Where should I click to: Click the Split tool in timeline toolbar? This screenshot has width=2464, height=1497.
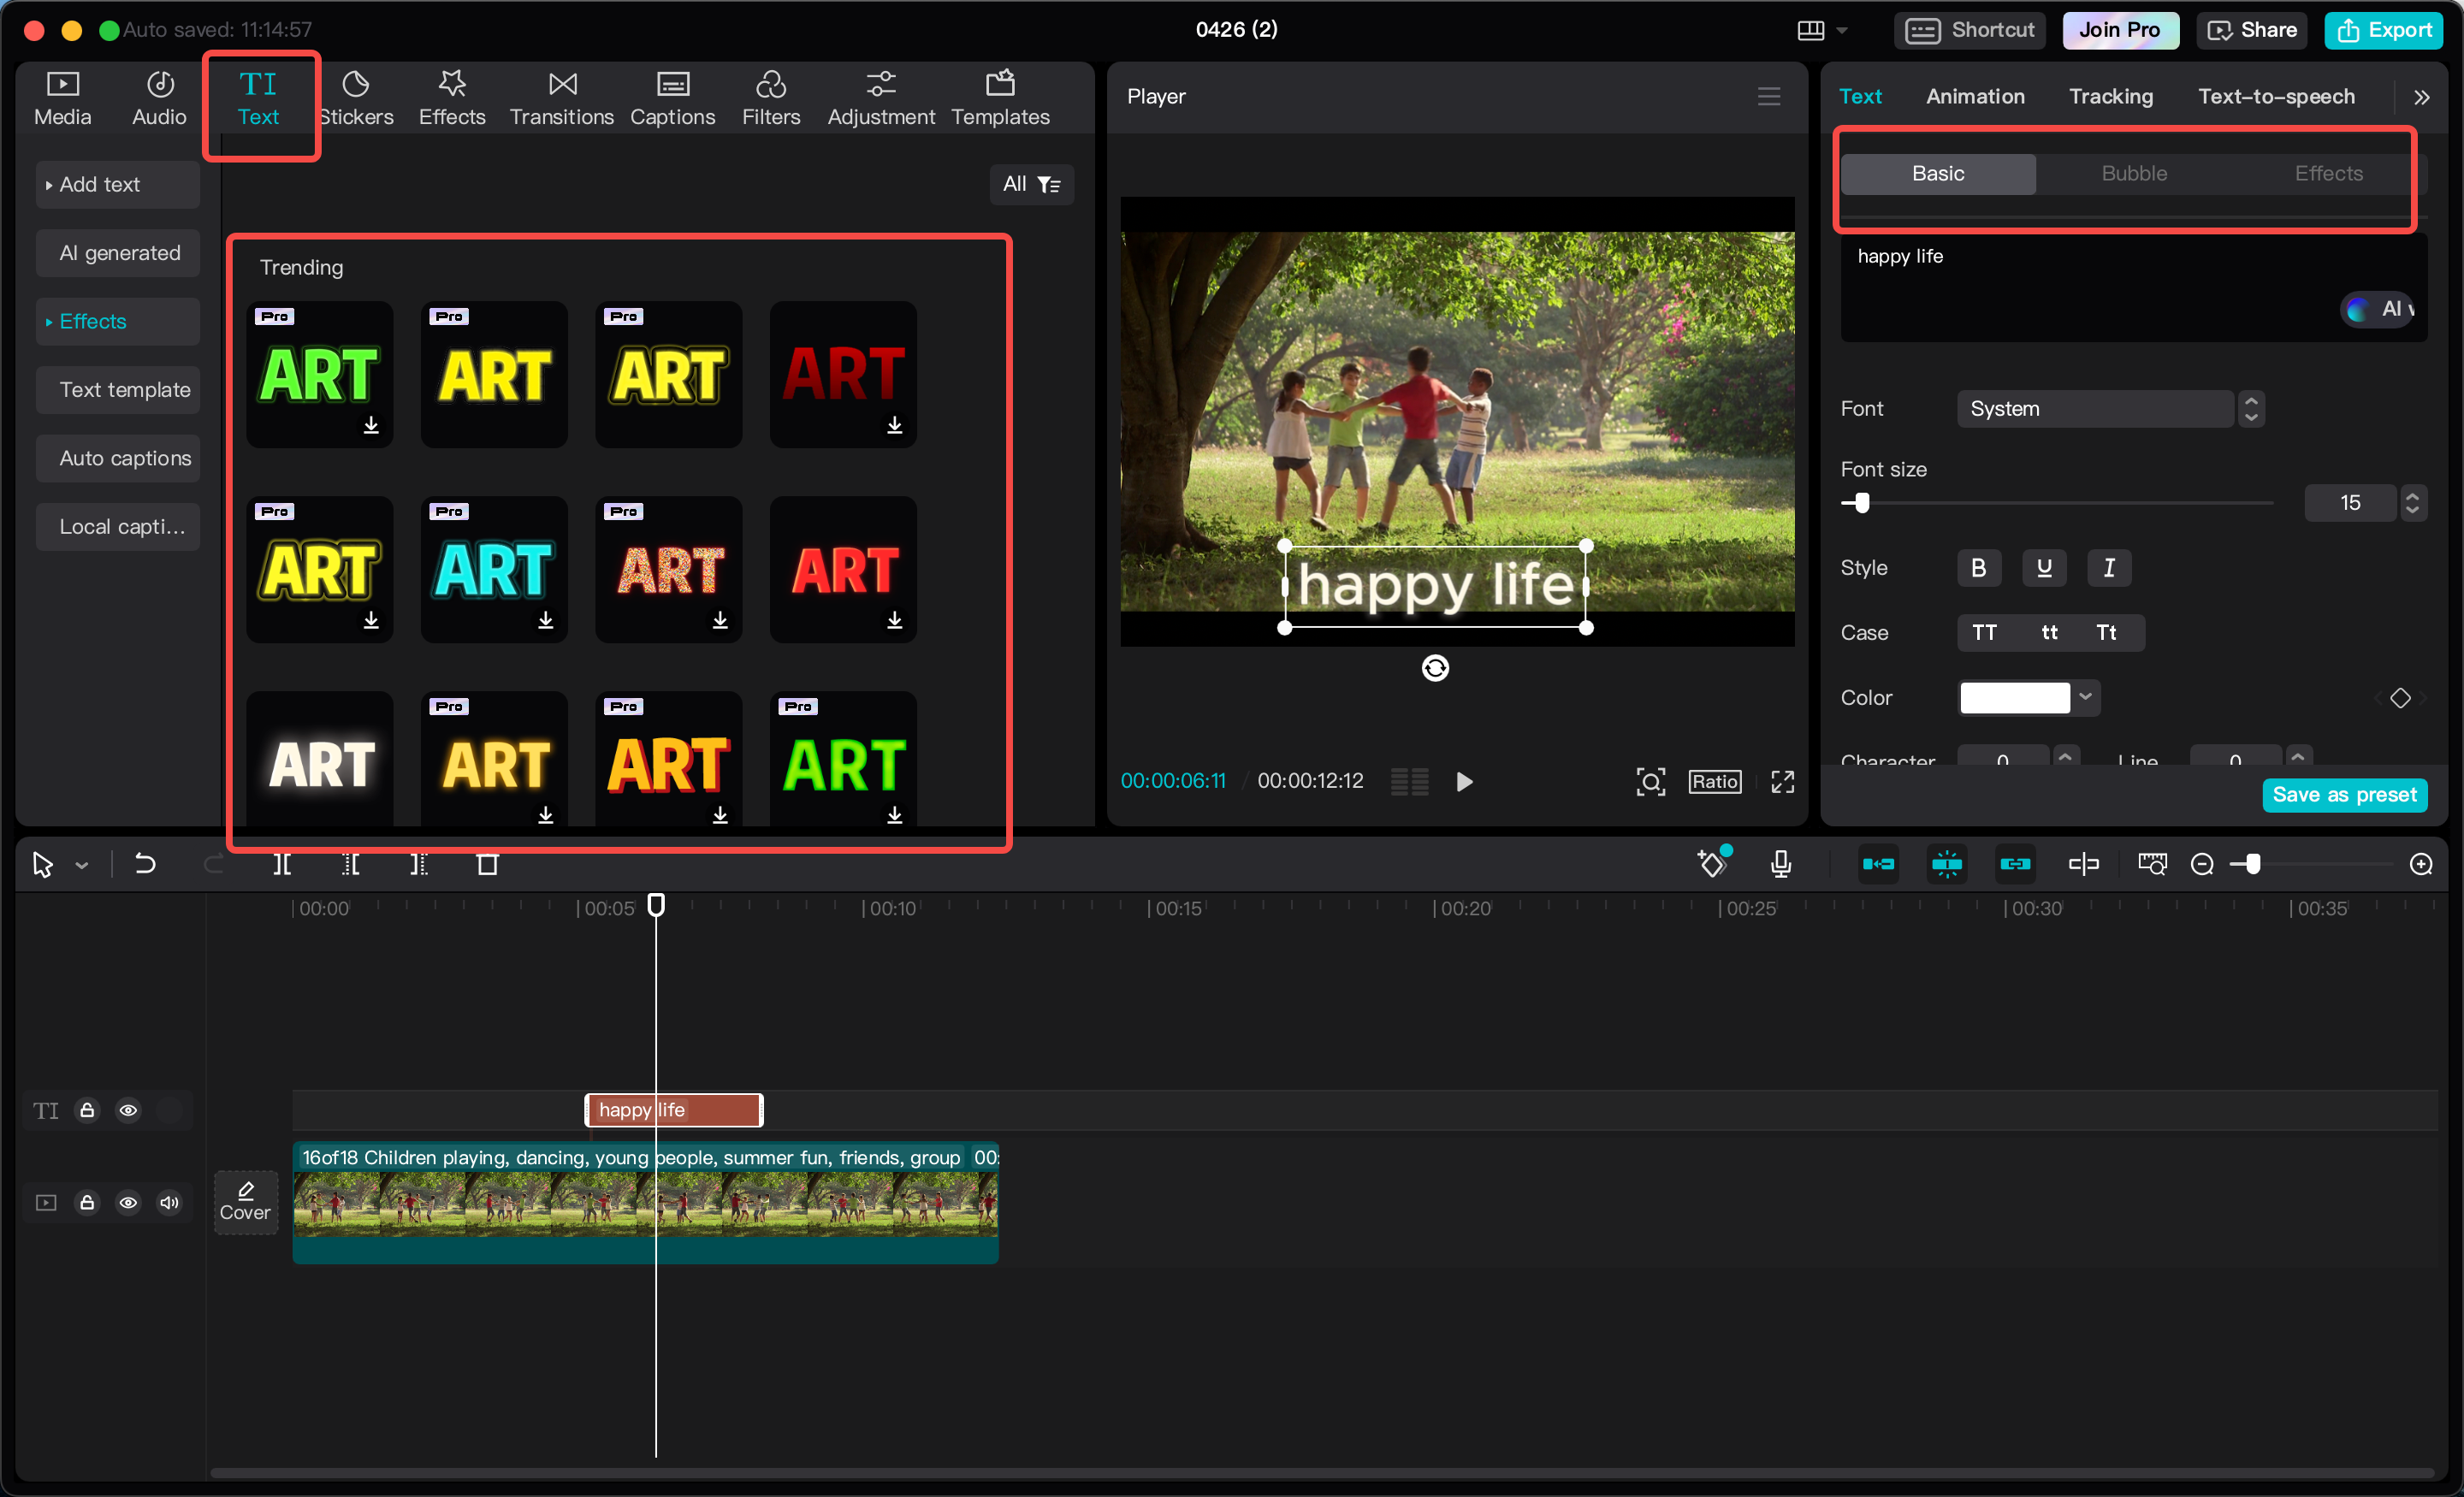point(283,864)
